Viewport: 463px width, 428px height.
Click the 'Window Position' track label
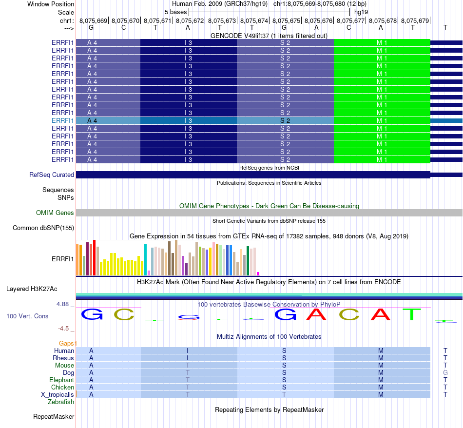pyautogui.click(x=51, y=4)
